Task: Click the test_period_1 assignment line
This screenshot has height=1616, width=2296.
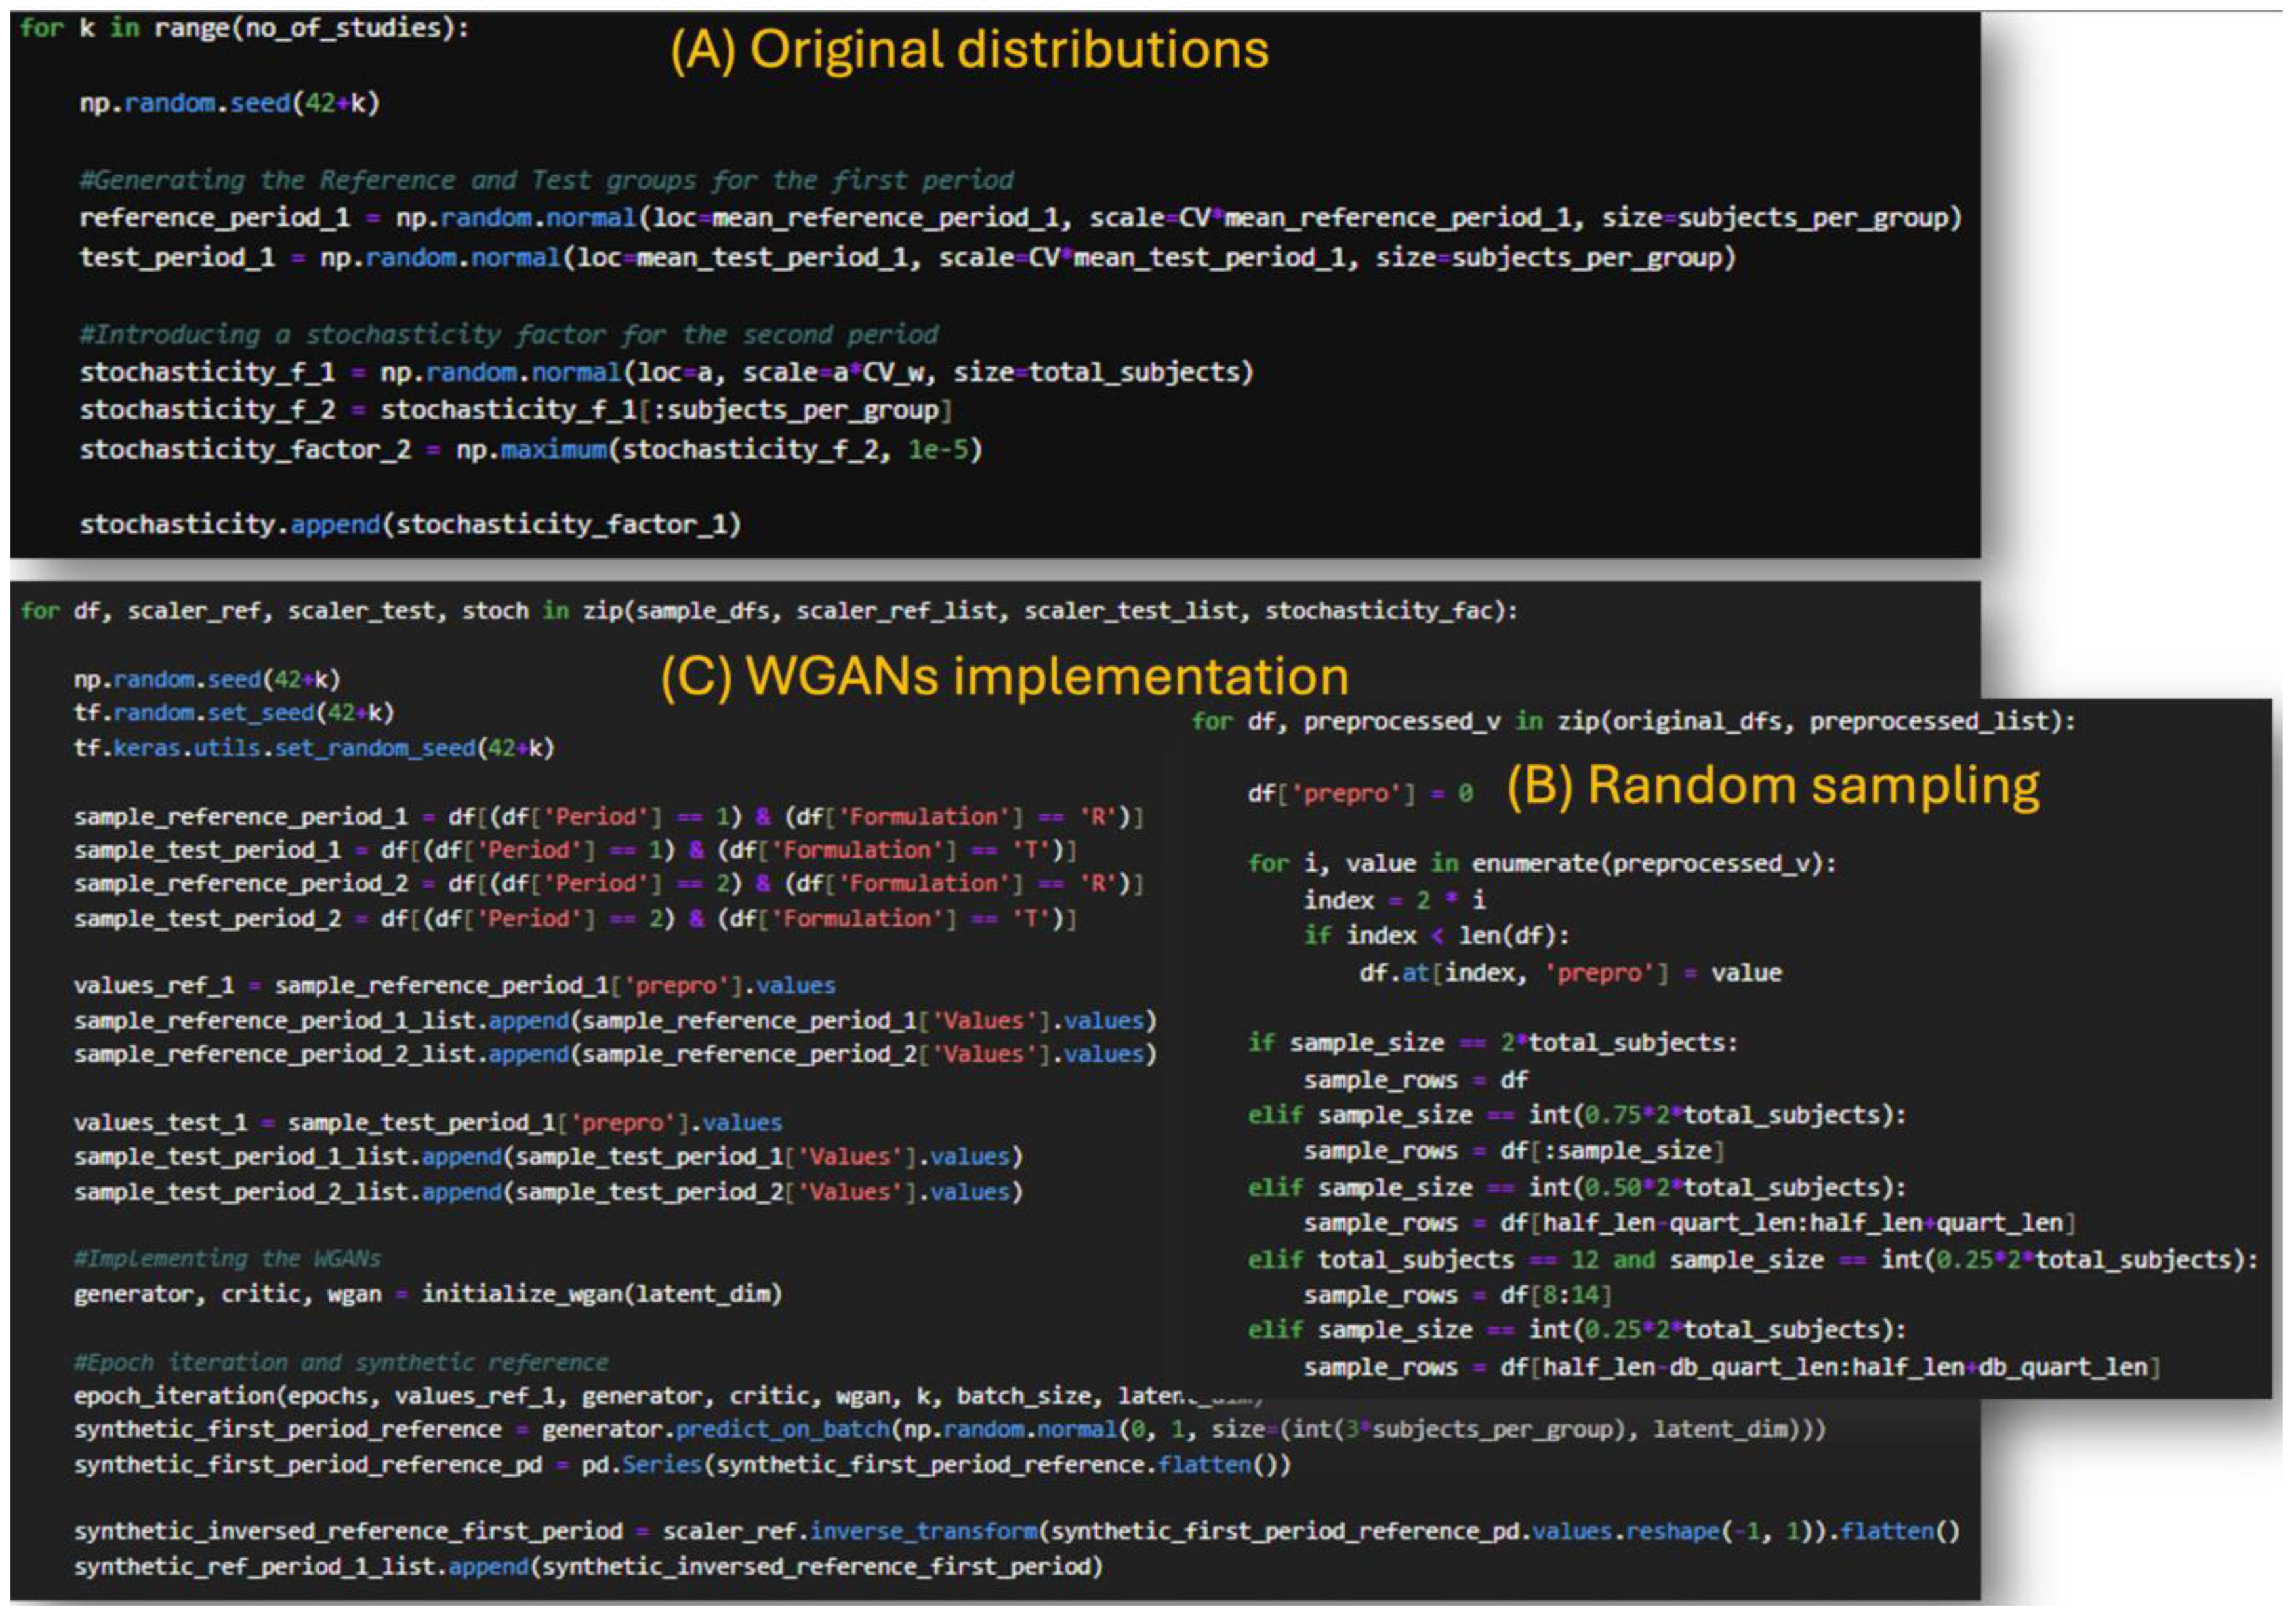Action: (907, 258)
